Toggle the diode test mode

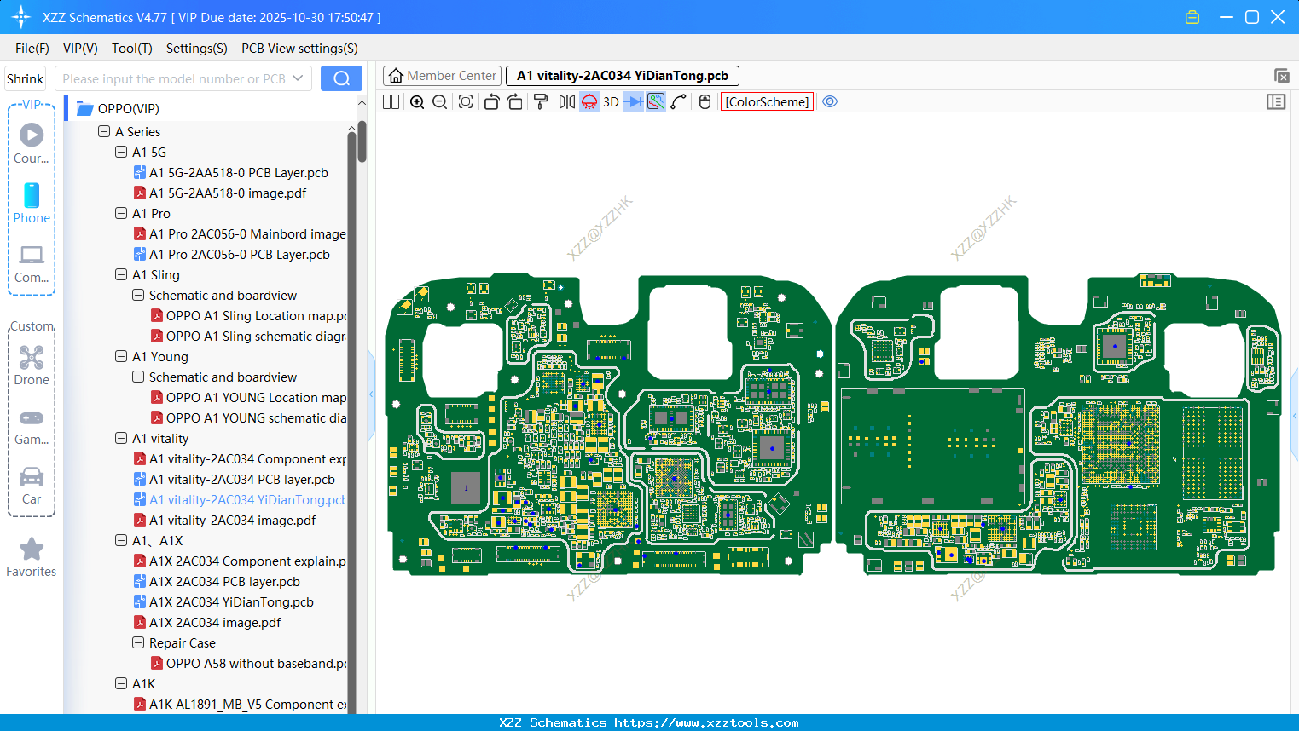click(632, 101)
